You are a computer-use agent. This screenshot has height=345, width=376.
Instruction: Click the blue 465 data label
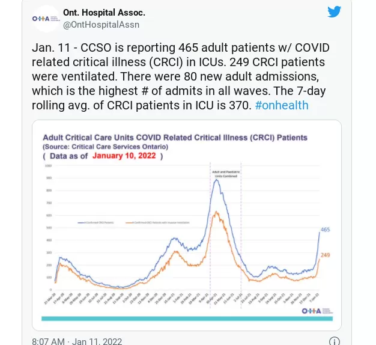coord(325,230)
